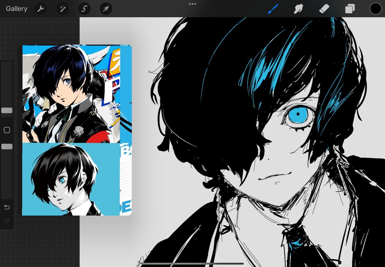Viewport: 385px width, 267px height.
Task: Click the brush opacity slider handle
Action: click(x=7, y=146)
